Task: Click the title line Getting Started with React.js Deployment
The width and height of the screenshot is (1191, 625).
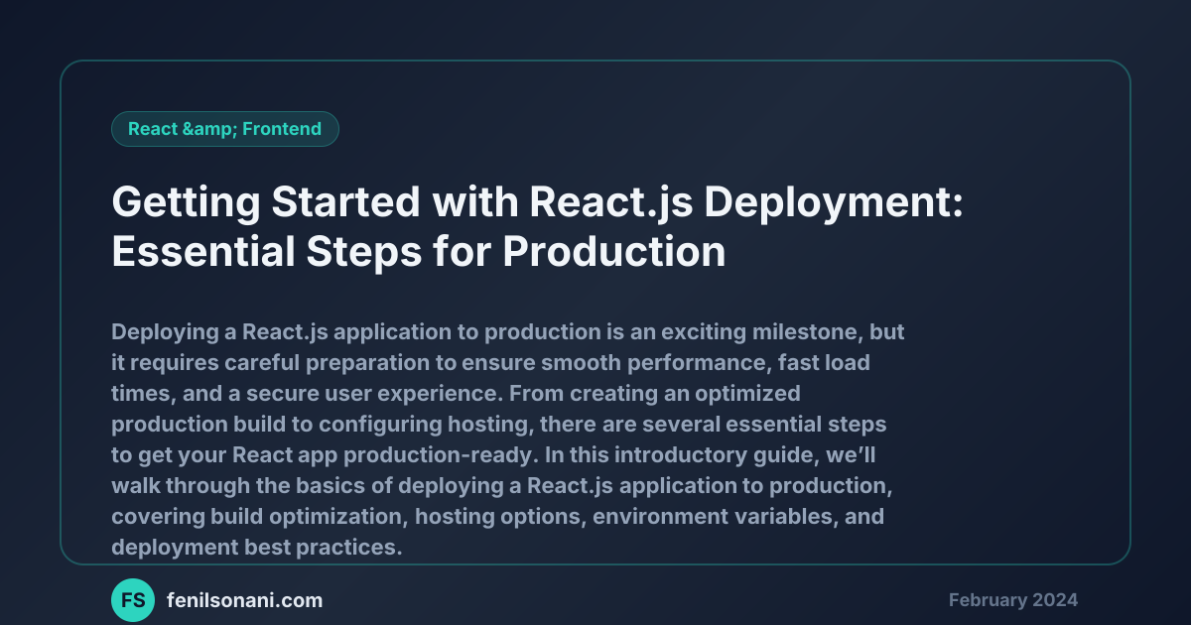Action: (538, 202)
